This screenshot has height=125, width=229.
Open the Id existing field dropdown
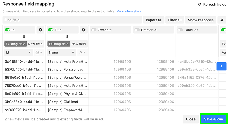click(18, 53)
